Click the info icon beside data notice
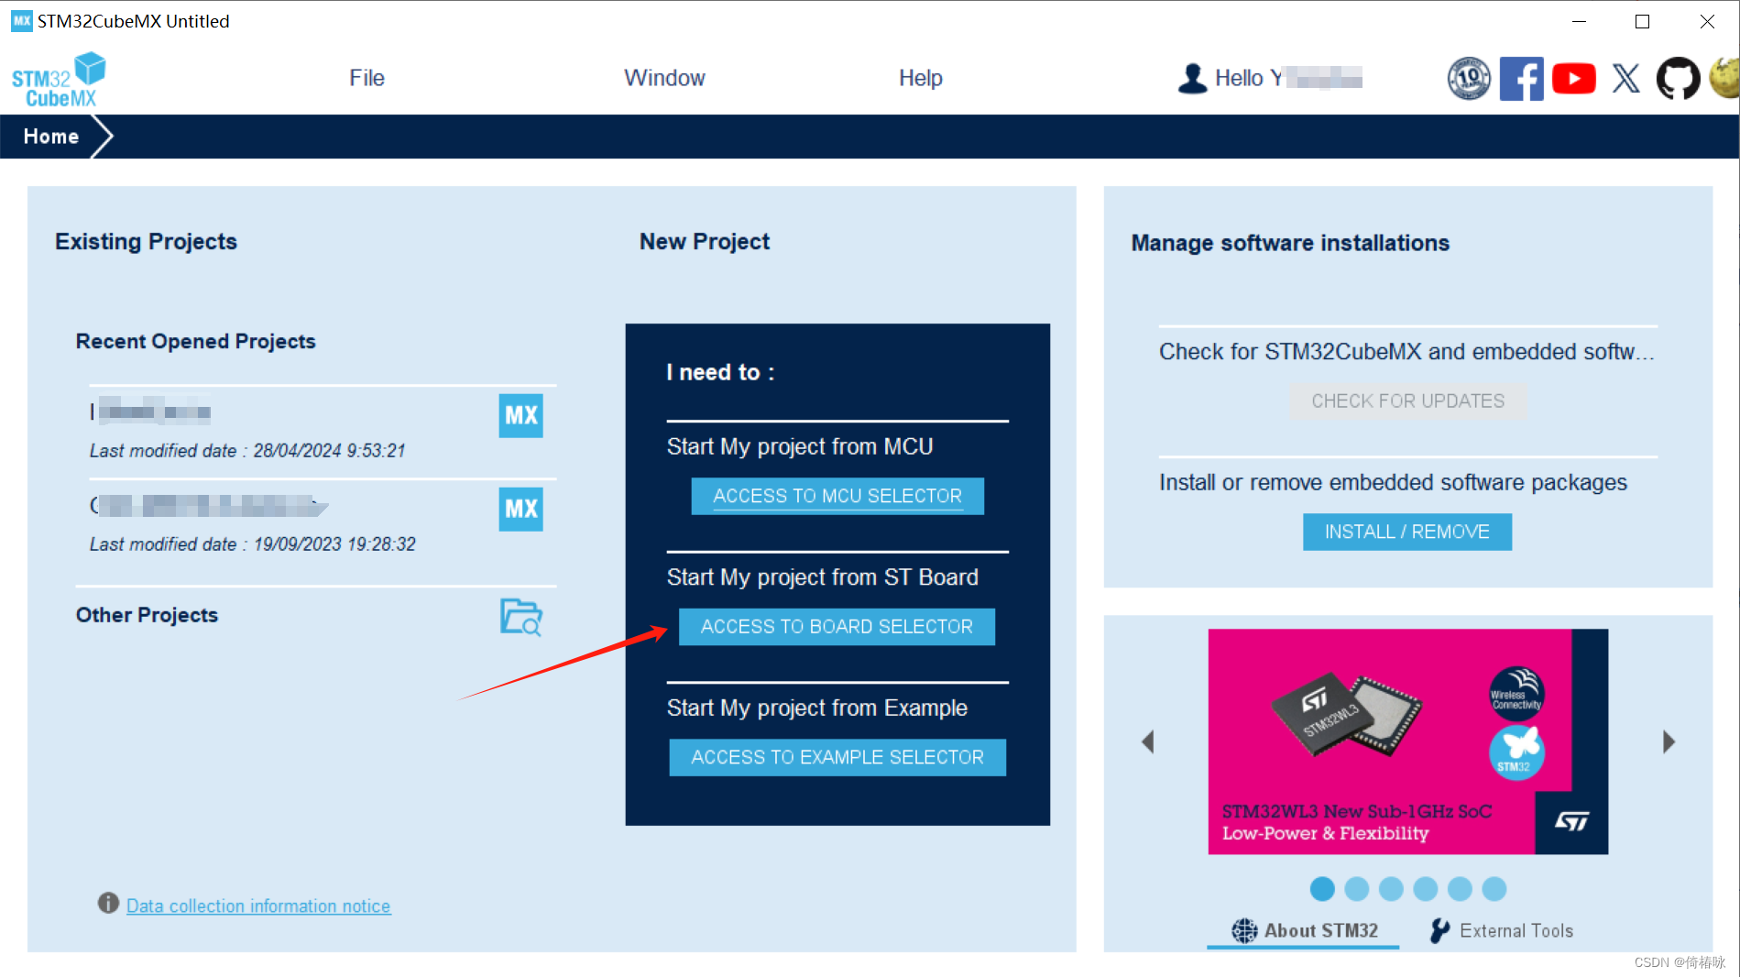This screenshot has height=977, width=1740. tap(108, 904)
